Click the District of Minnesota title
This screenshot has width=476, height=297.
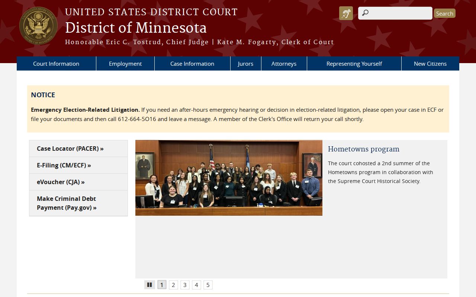pos(136,28)
